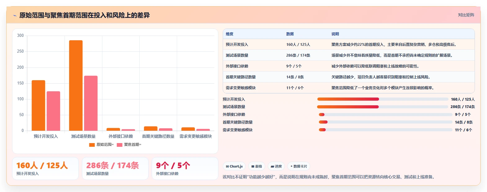Click the 首期关键路径数量 progress bar

click(x=386, y=122)
